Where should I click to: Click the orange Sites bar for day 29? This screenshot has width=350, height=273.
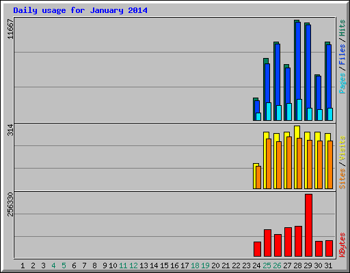tap(310, 164)
